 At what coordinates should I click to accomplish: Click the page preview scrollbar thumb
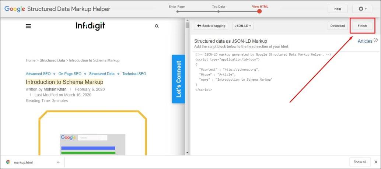[187, 25]
